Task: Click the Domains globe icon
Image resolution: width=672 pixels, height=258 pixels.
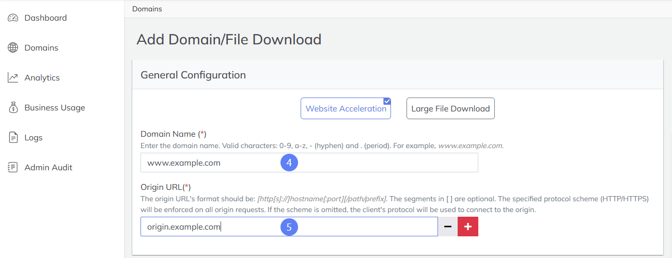Action: [x=13, y=48]
